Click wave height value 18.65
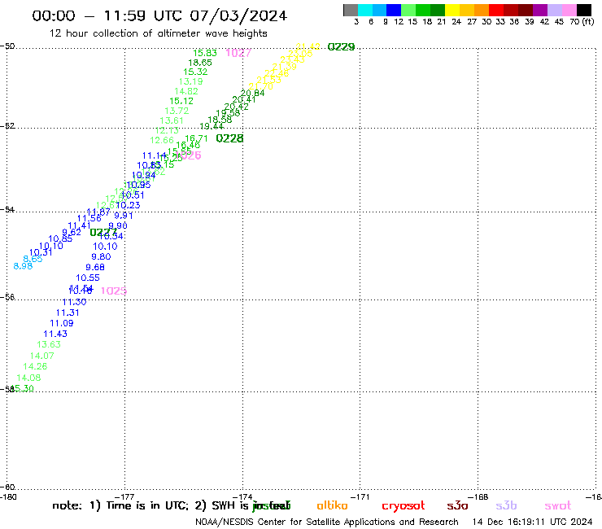This screenshot has height=529, width=602. click(200, 63)
